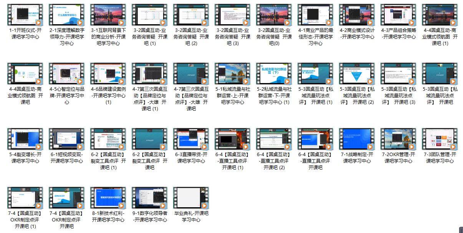Click the 6-3直播带货 video thumbnail

191,139
